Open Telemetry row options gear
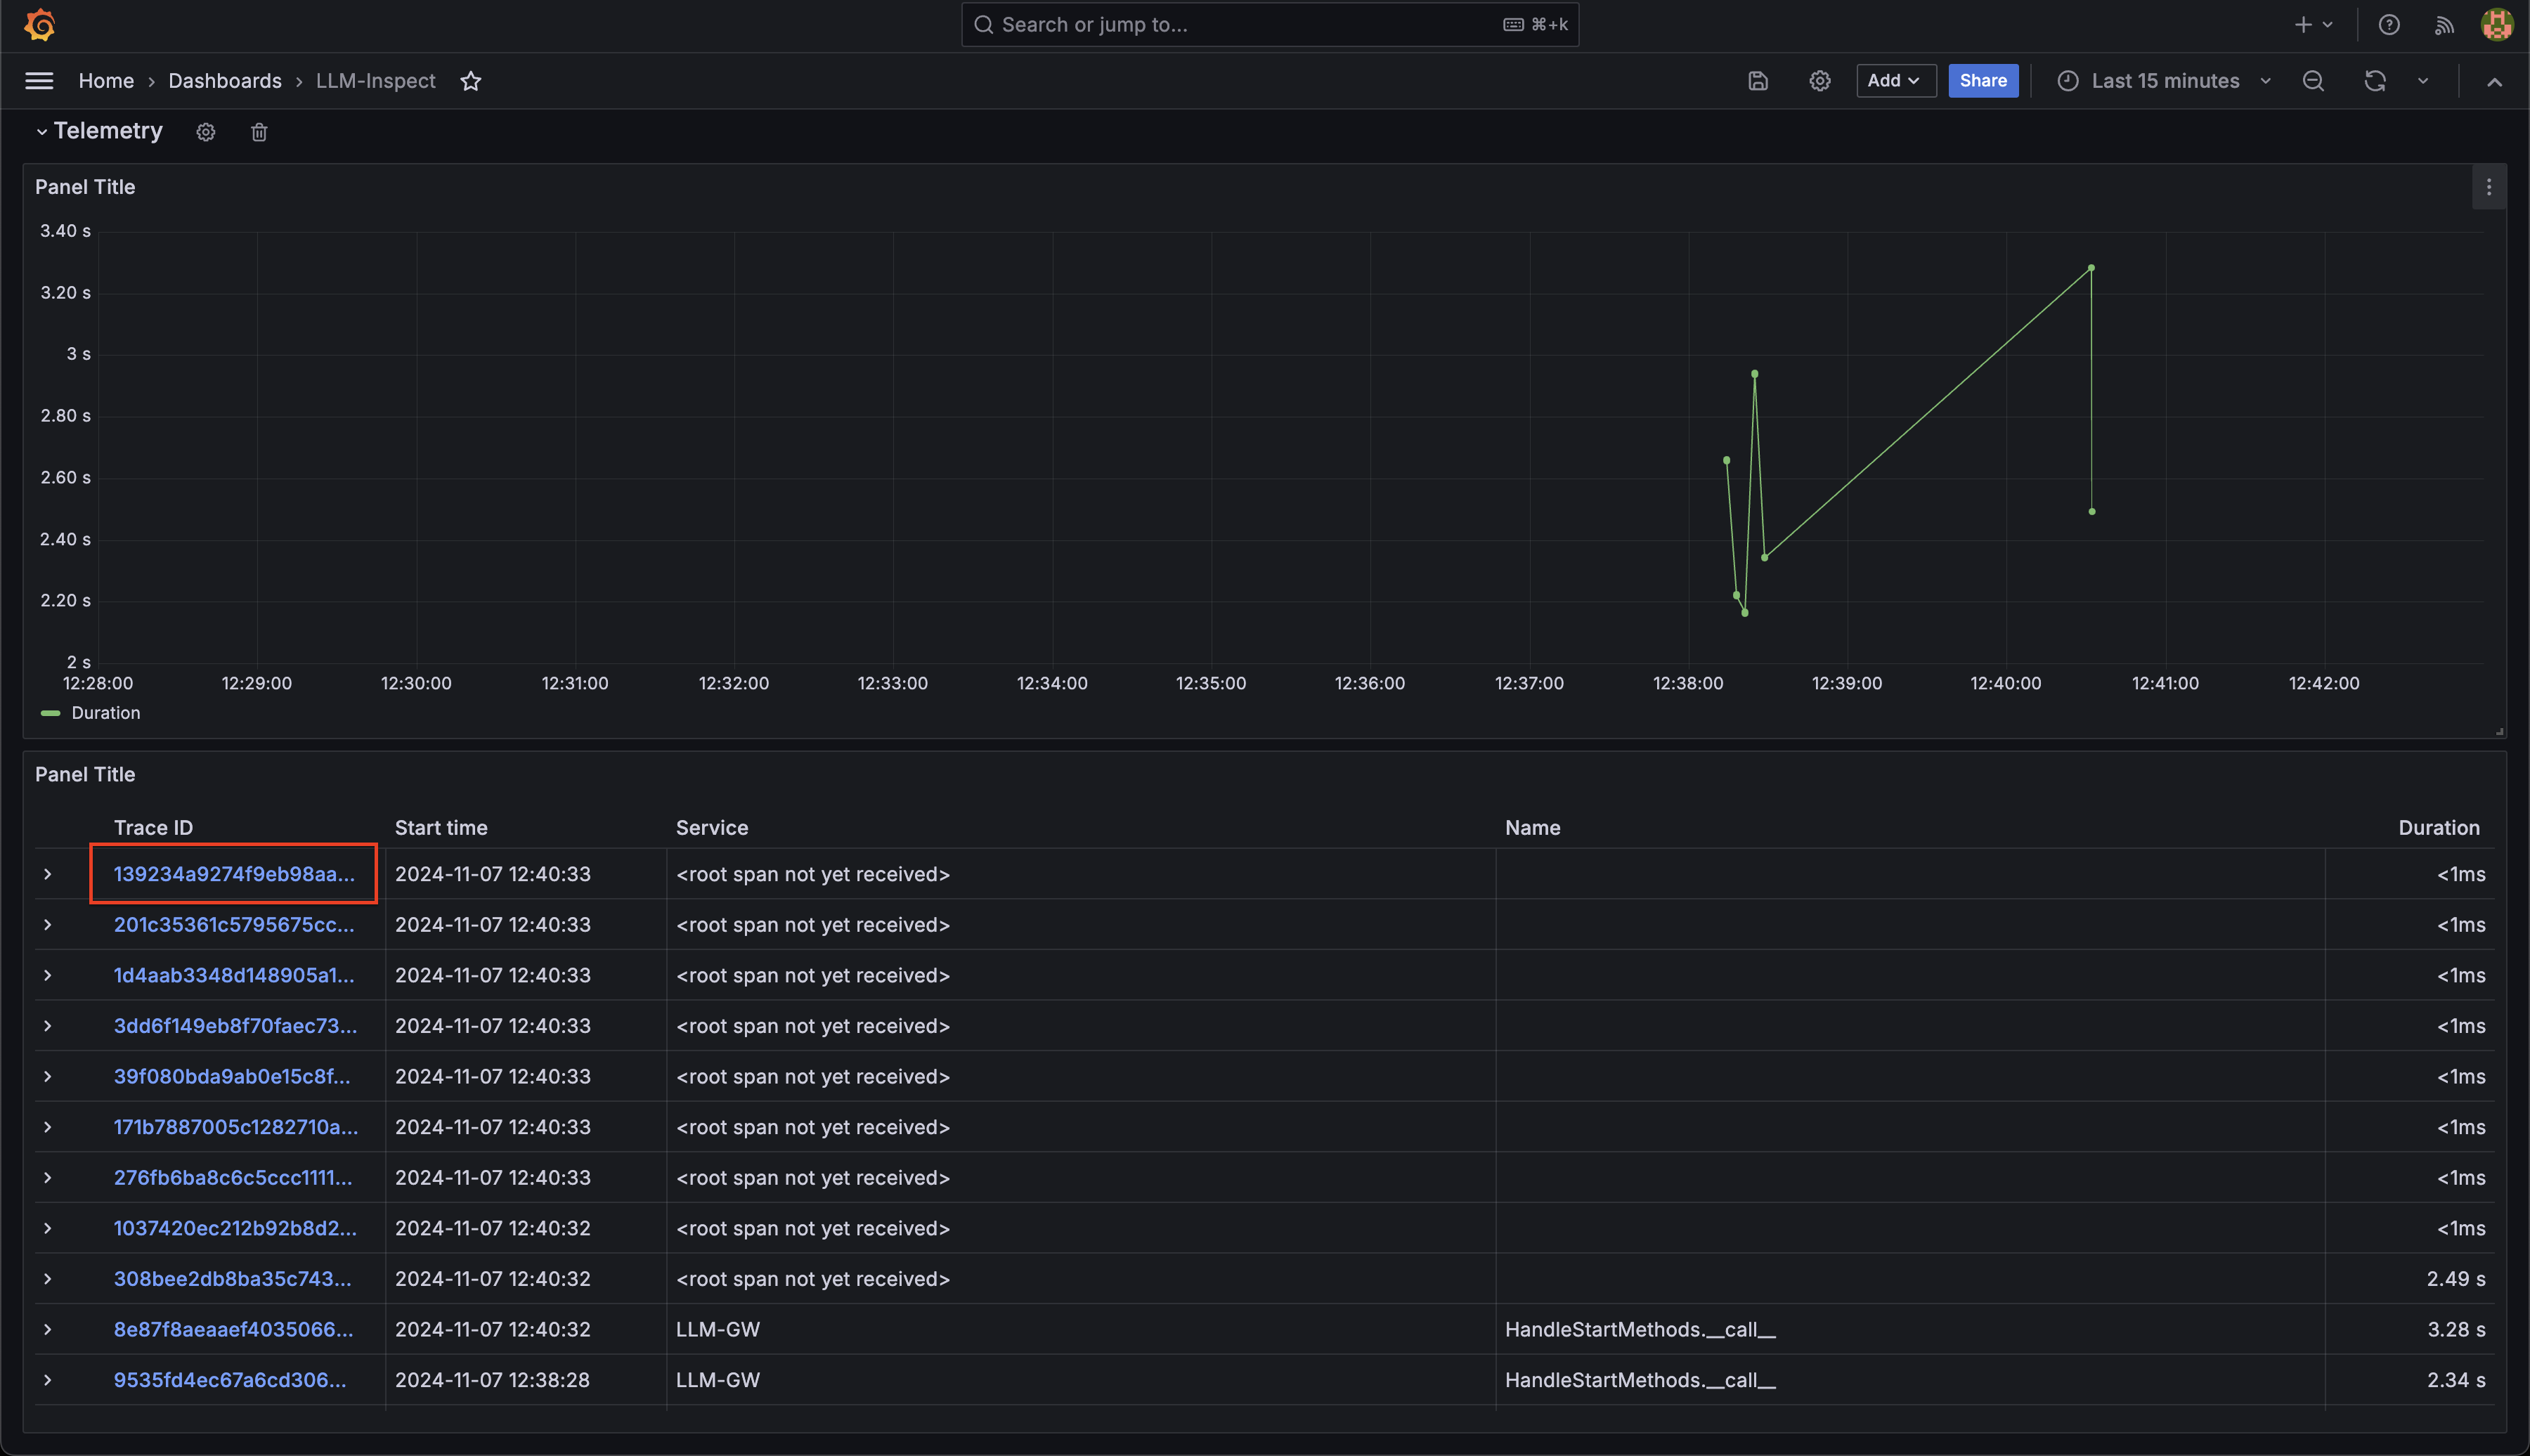This screenshot has width=2530, height=1456. (x=206, y=132)
